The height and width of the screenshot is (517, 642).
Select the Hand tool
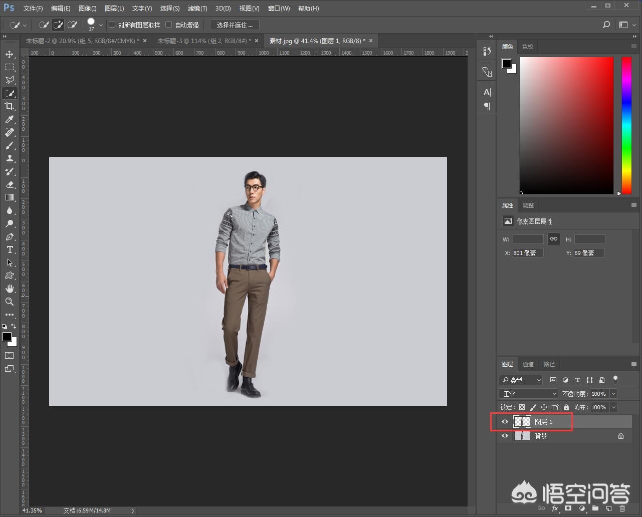(x=10, y=289)
